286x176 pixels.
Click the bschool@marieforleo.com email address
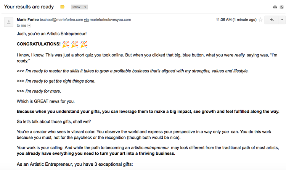pos(61,20)
